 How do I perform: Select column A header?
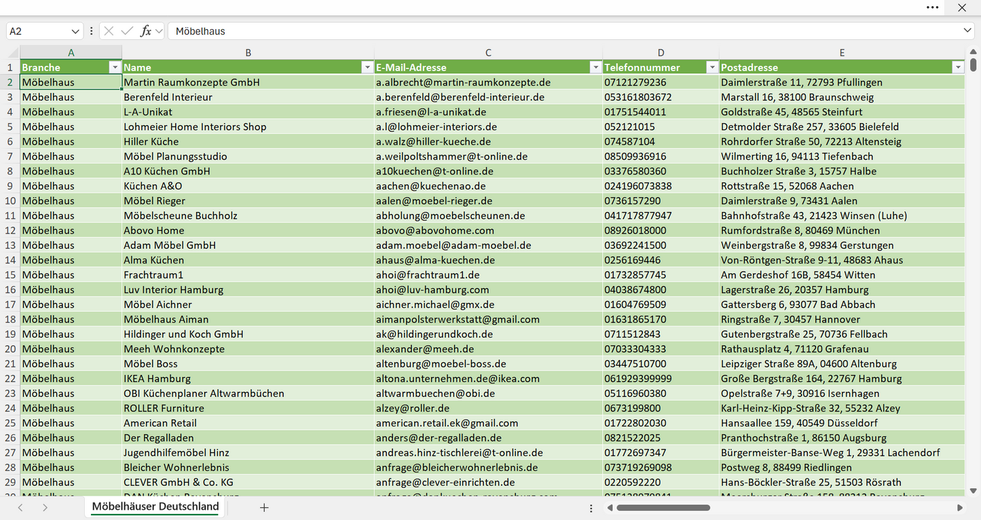[x=71, y=52]
